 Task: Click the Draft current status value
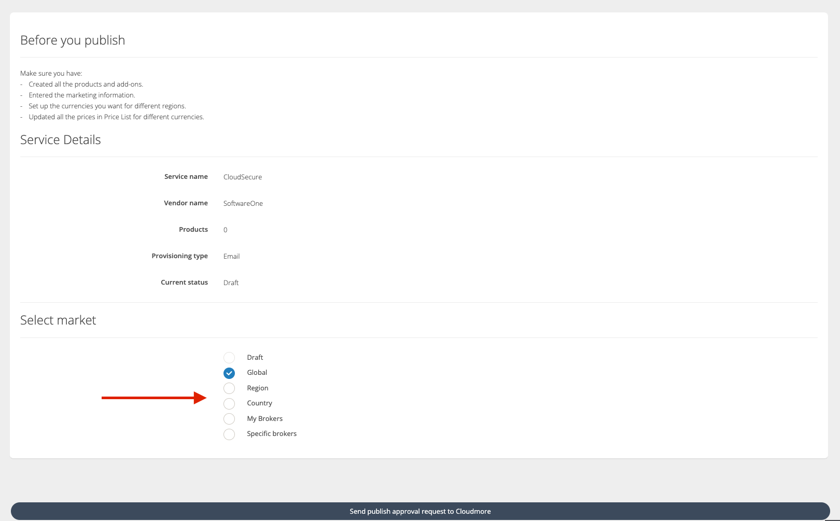click(231, 283)
